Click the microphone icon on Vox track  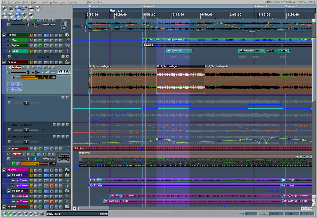(x=68, y=40)
